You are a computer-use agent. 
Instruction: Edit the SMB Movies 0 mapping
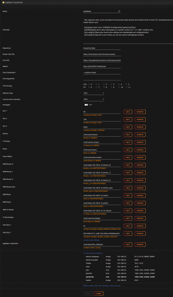pyautogui.click(x=128, y=165)
